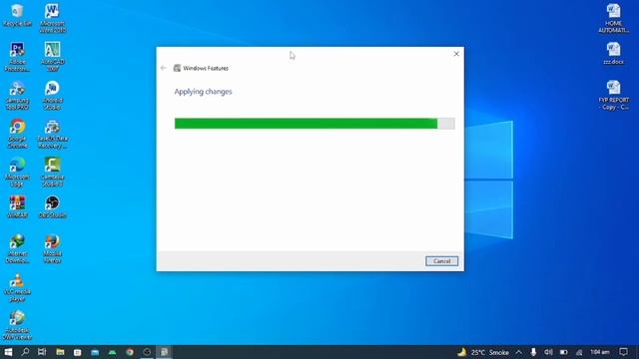This screenshot has height=359, width=639.
Task: Open network settings tray icon
Action: click(579, 352)
